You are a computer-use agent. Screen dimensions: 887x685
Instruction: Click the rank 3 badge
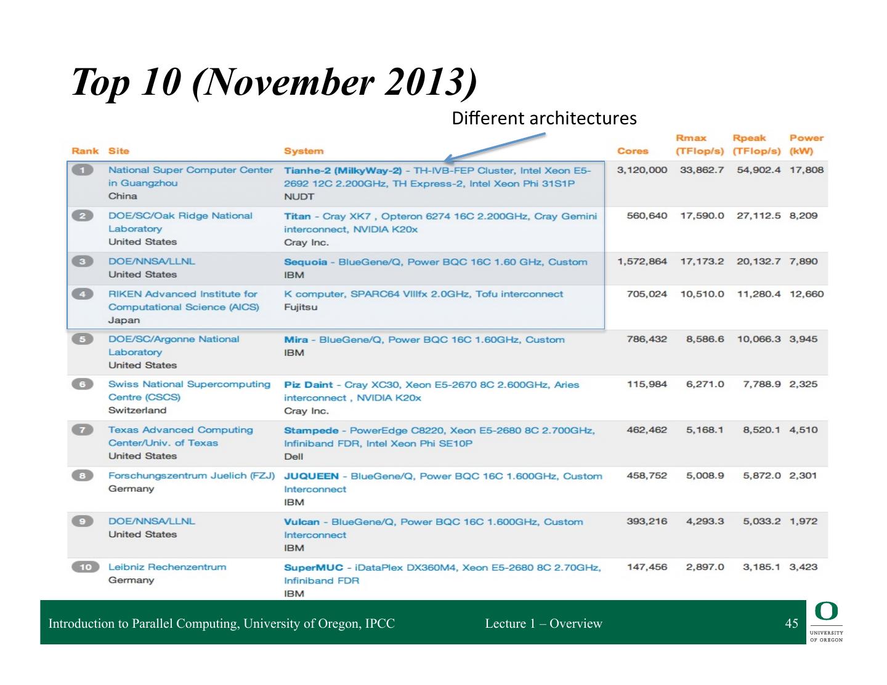click(83, 261)
